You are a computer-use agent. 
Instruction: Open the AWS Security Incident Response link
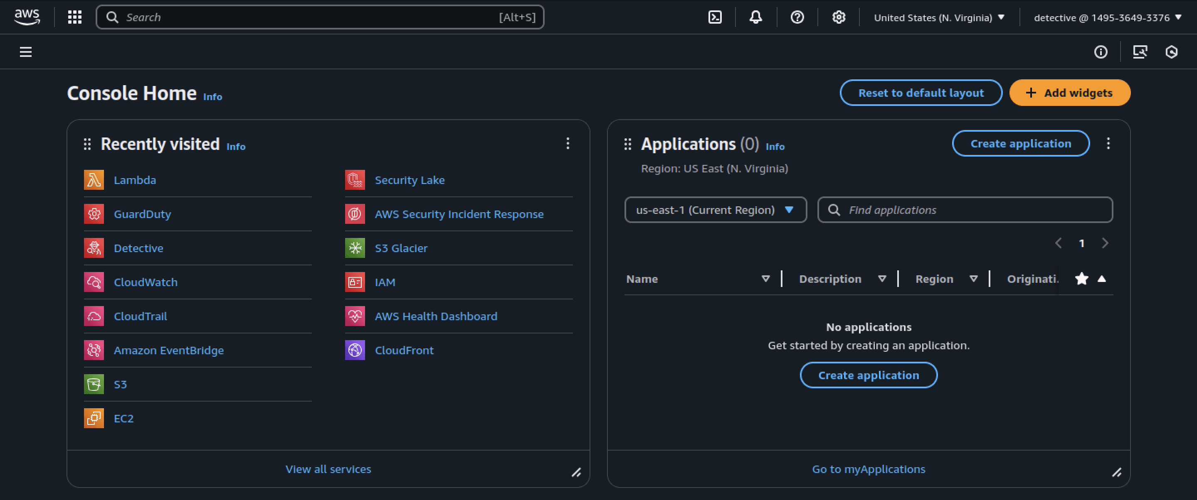pos(459,214)
